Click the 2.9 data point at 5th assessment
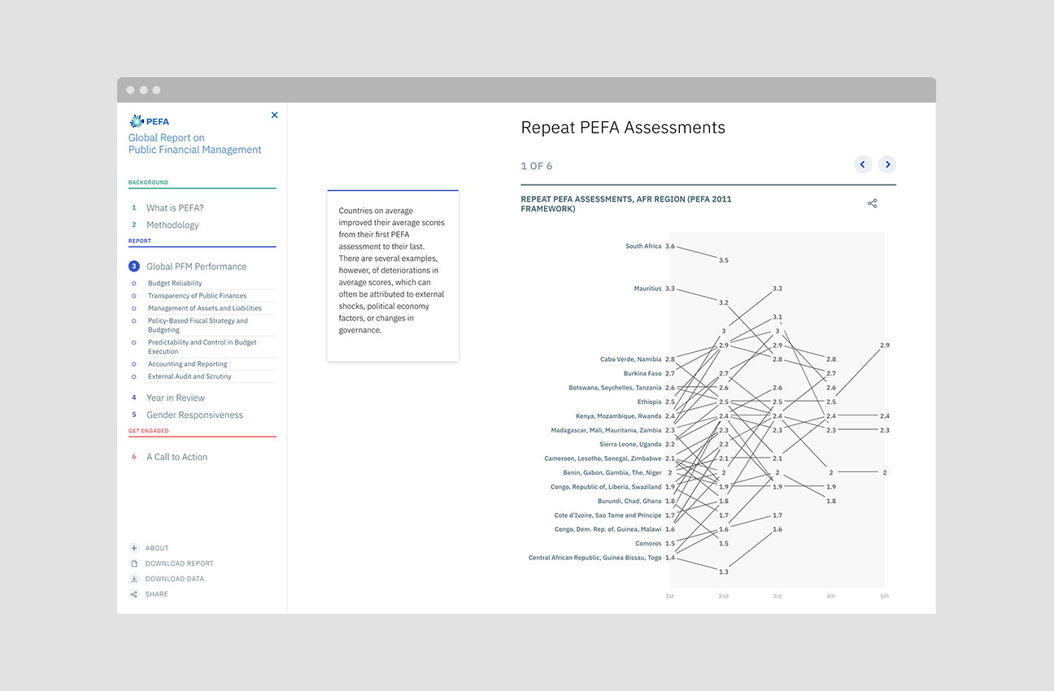 [x=885, y=345]
